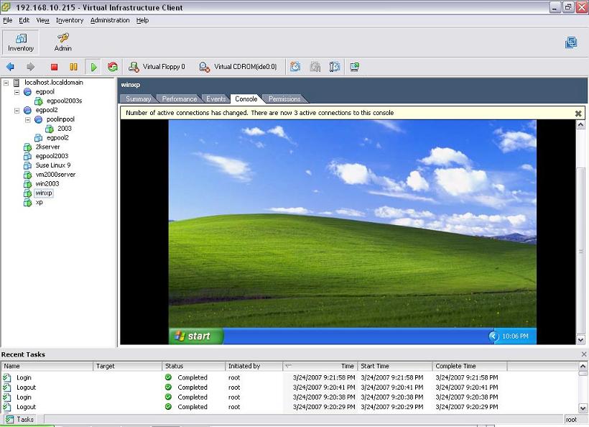
Task: Open the Help menu
Action: click(x=142, y=20)
